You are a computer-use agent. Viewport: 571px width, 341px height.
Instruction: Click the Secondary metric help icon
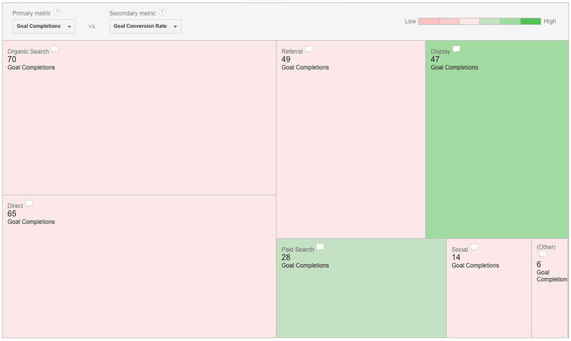click(x=162, y=12)
